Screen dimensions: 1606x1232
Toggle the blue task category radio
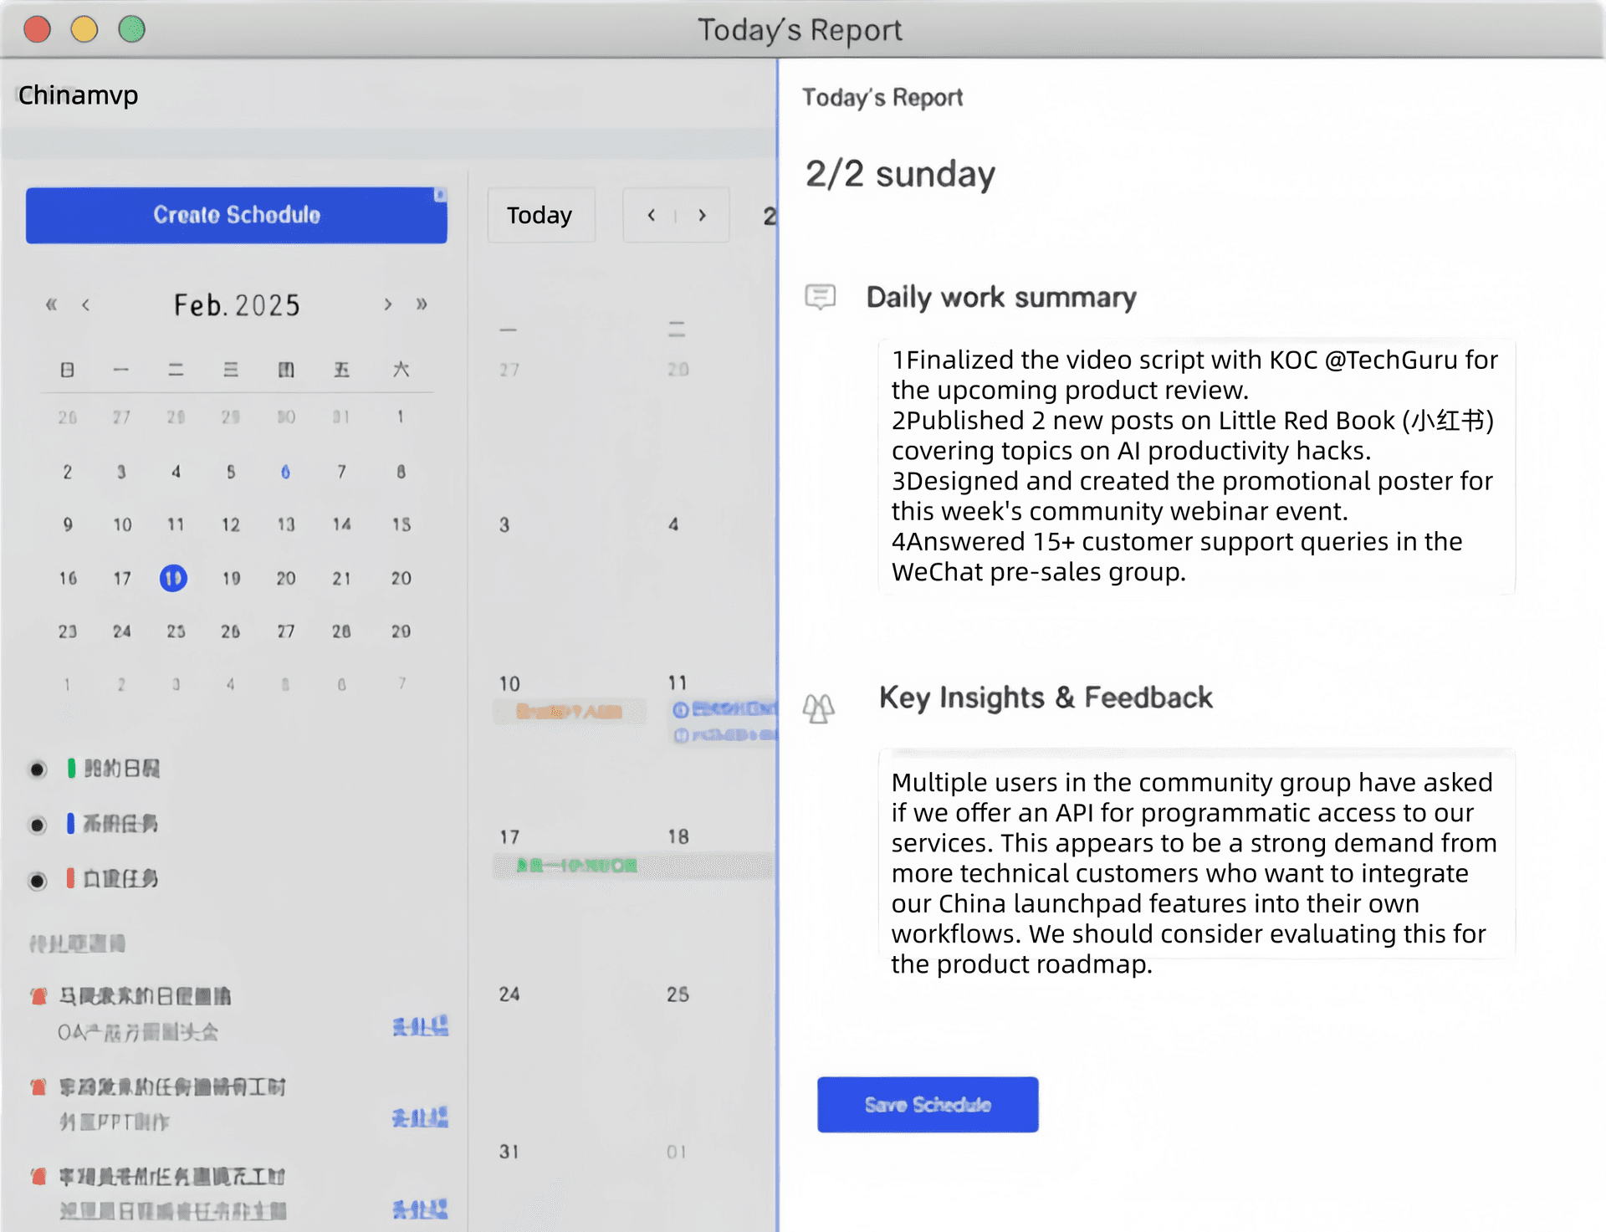pos(37,824)
